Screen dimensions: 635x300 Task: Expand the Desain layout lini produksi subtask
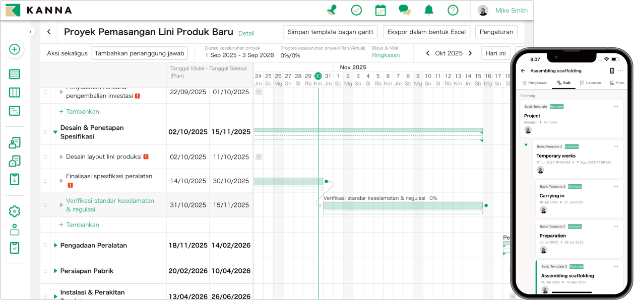[61, 157]
